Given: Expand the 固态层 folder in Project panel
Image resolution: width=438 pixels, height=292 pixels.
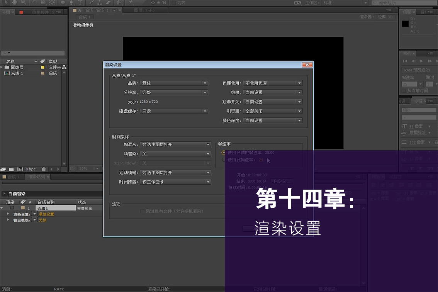Looking at the screenshot, I should click(2, 67).
